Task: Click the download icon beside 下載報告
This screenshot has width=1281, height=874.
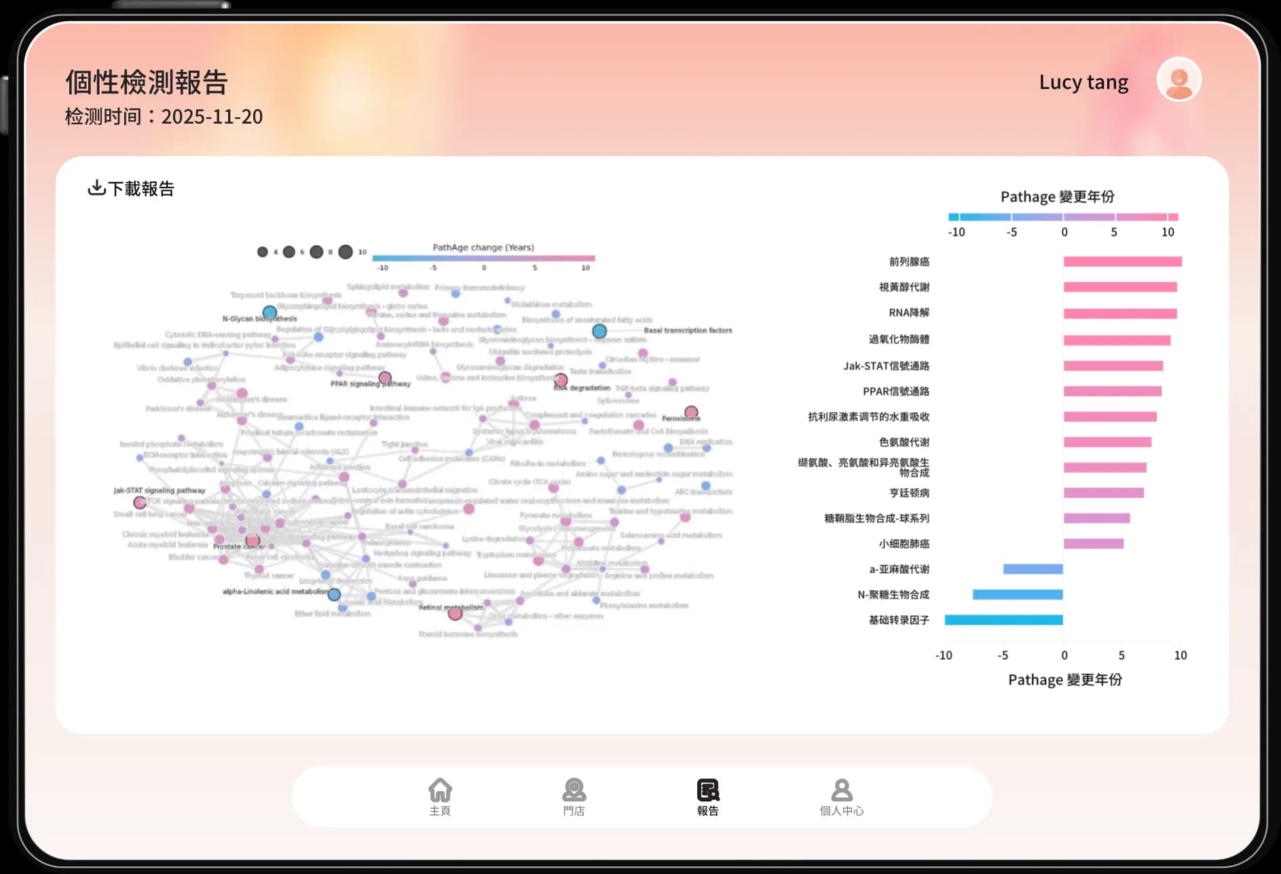Action: tap(96, 188)
